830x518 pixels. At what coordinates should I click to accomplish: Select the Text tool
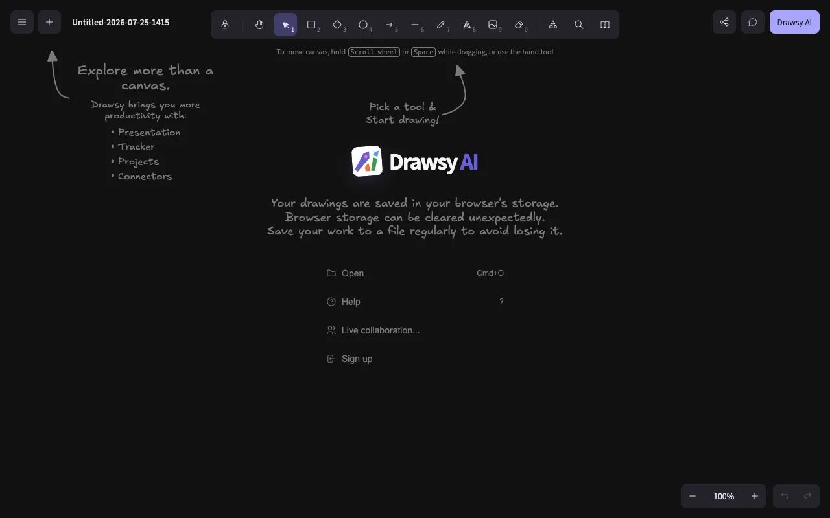[467, 25]
